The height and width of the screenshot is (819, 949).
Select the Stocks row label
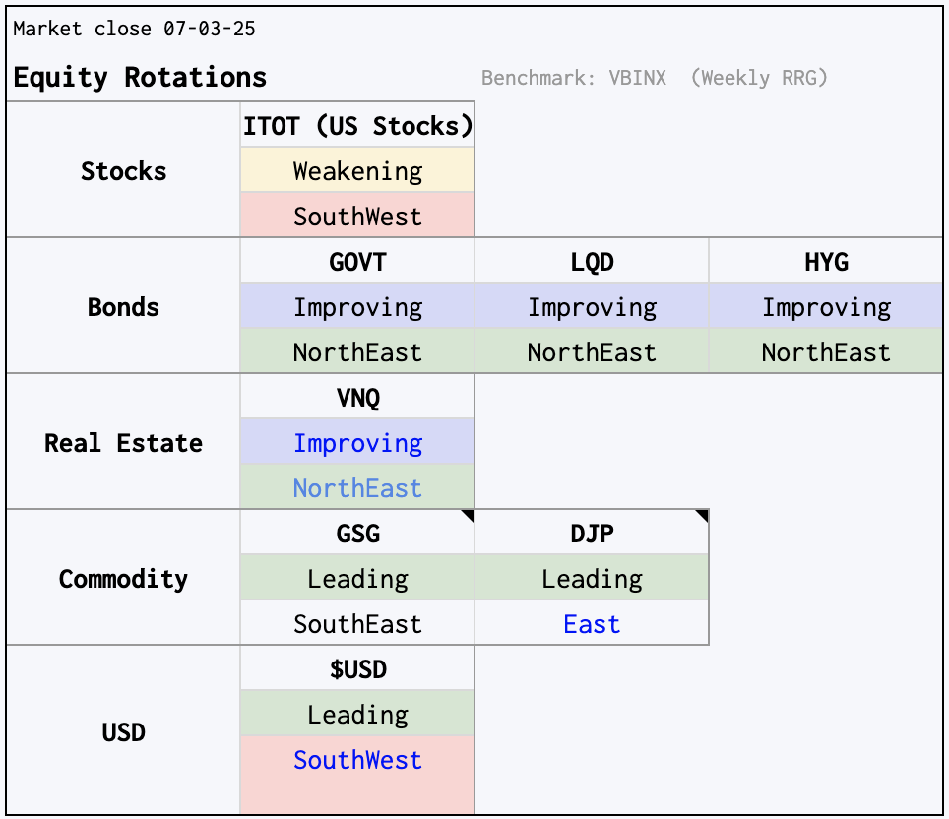point(123,170)
